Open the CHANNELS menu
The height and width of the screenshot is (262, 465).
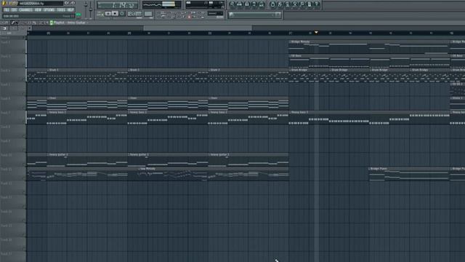click(x=26, y=9)
